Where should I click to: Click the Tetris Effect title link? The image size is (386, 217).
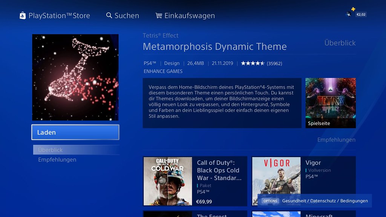point(161,35)
